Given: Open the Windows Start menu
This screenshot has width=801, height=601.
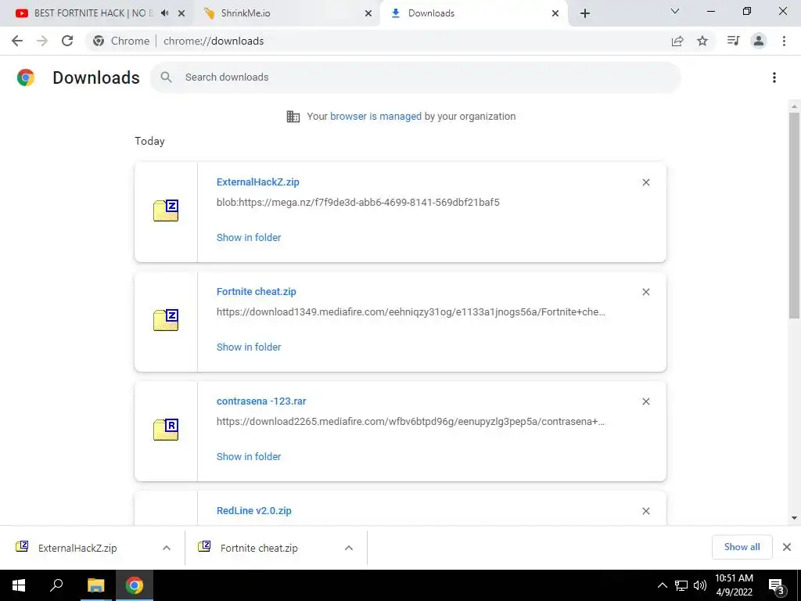Looking at the screenshot, I should 19,585.
